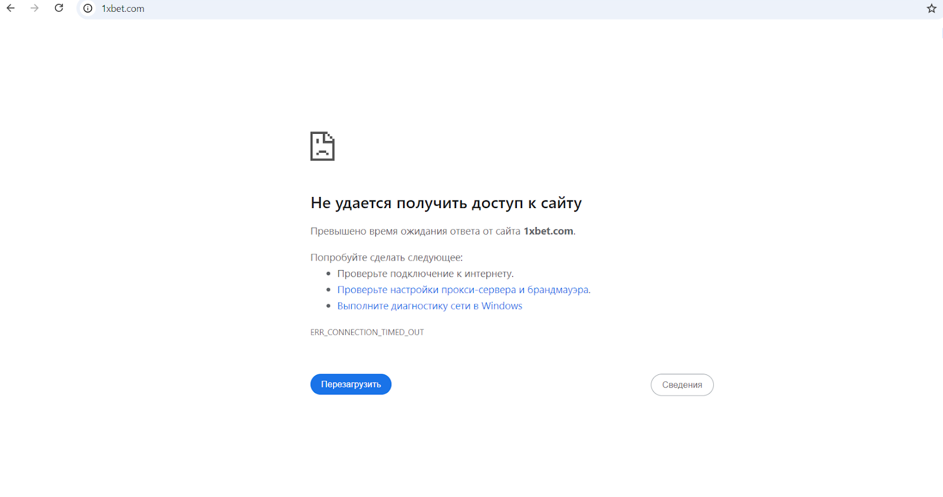Reload the page using the refresh icon
The image size is (943, 497).
coord(59,8)
